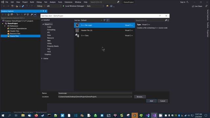Open Properties wrench in Solution Explorer toolbar
Viewport: 210px width, 118px height.
32,14
